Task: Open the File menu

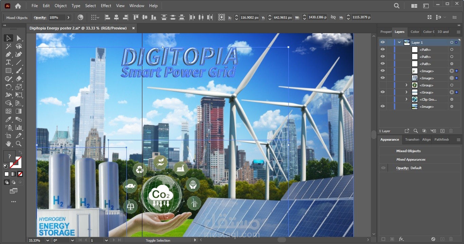Action: [35, 6]
